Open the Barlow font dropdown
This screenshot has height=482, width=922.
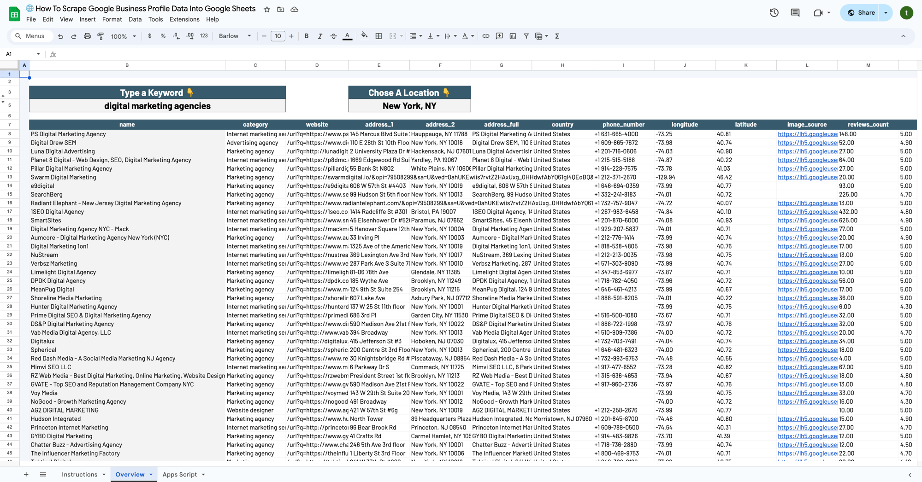coord(235,36)
